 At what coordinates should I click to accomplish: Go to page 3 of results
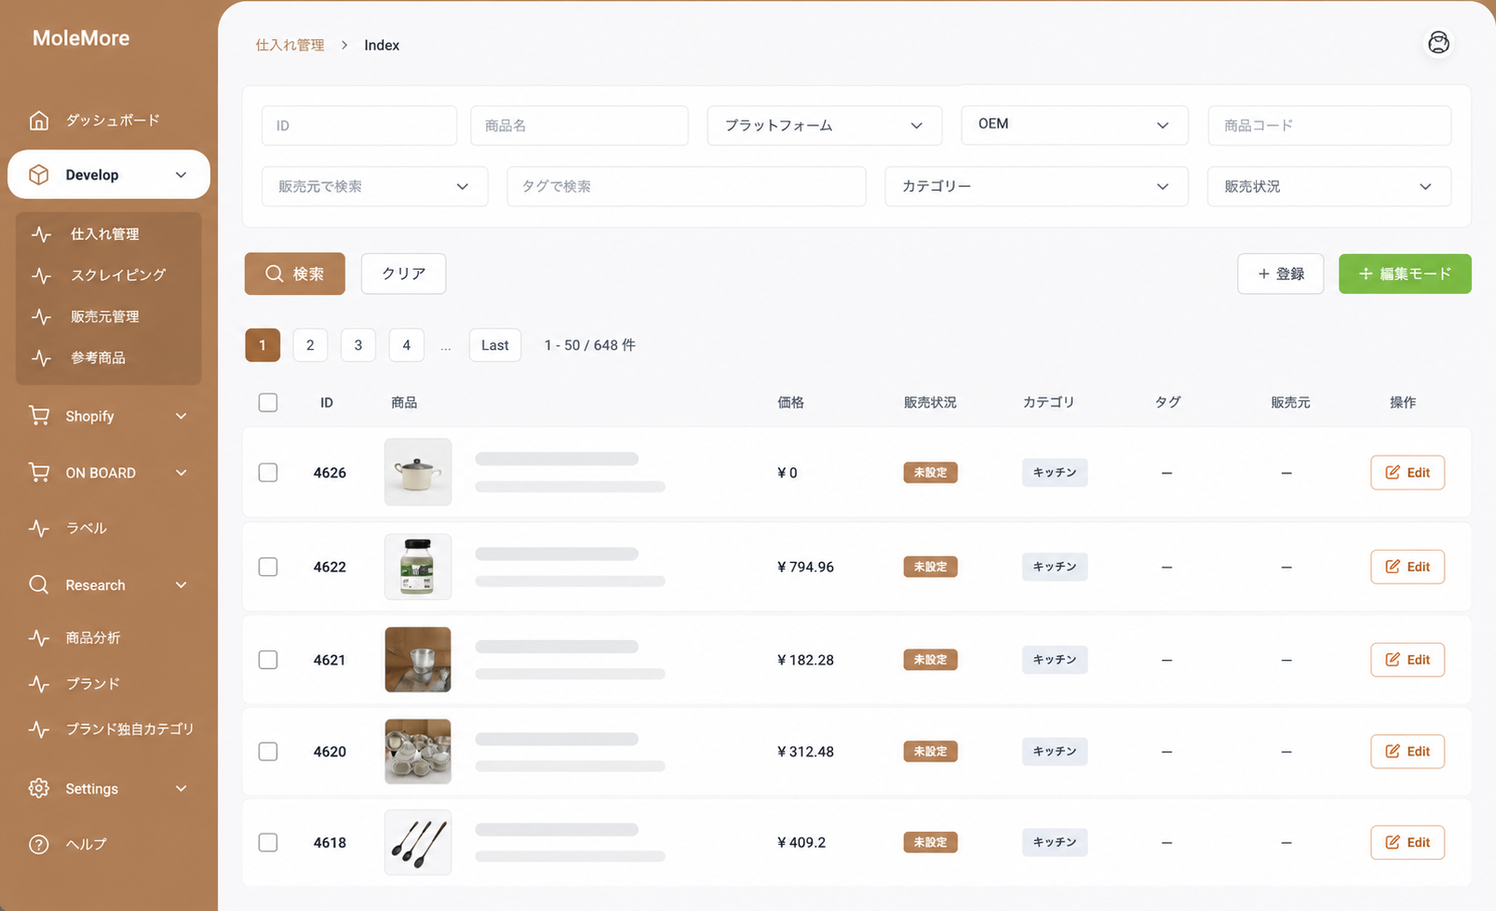[358, 345]
